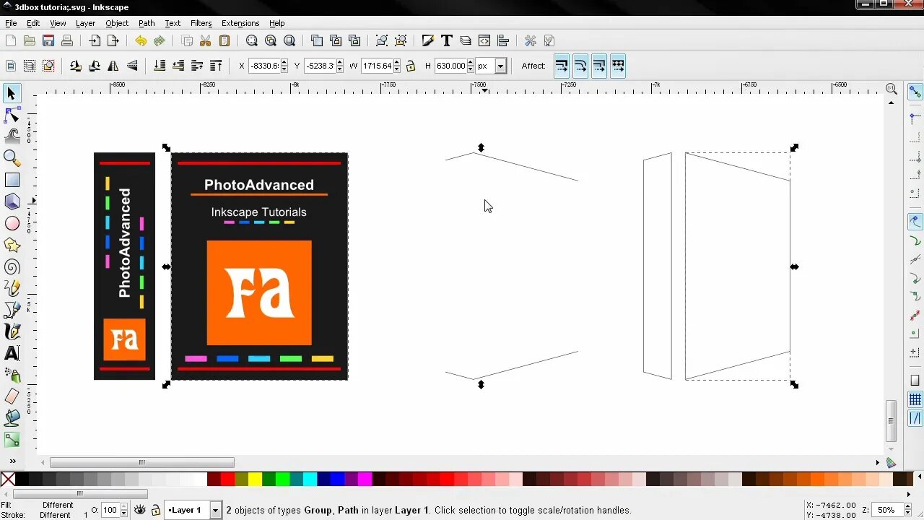Toggle grid snapping in snap bar
Viewport: 924px width, 520px height.
[x=915, y=399]
